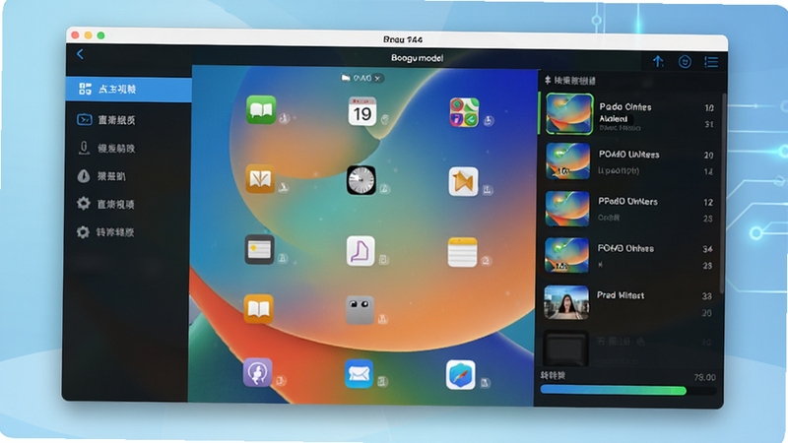Select the "Prad Hiitest" list entry
The image size is (788, 443).
tap(630, 302)
